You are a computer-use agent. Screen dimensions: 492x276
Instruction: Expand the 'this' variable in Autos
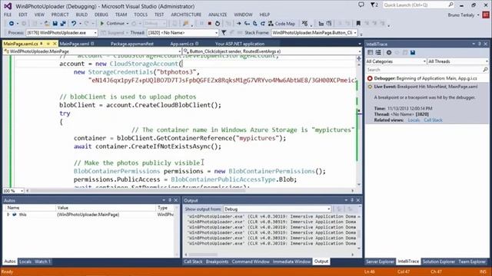point(8,215)
